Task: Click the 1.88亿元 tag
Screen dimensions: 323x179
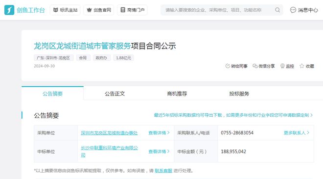Action: (x=123, y=58)
